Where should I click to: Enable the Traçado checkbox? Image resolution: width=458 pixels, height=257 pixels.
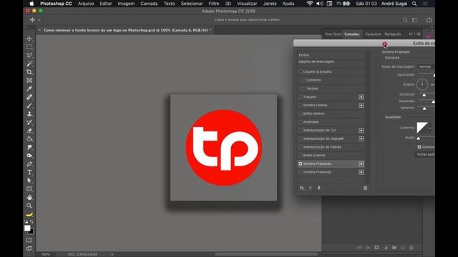[x=301, y=97]
